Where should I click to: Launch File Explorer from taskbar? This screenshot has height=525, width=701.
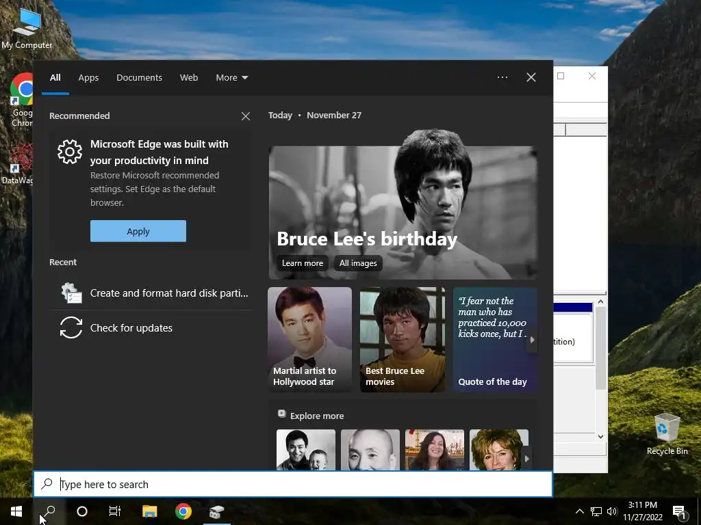point(150,511)
